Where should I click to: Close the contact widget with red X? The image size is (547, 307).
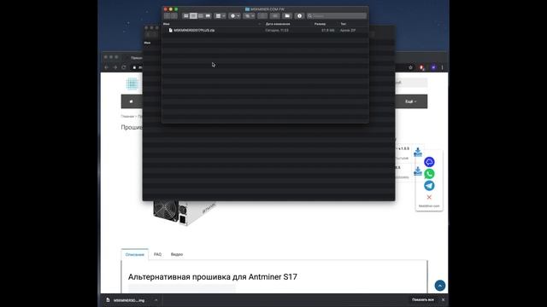point(429,197)
